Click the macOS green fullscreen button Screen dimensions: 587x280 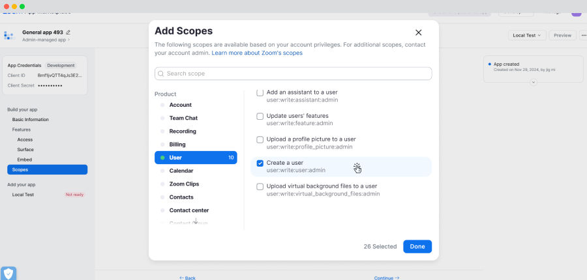coord(22,7)
